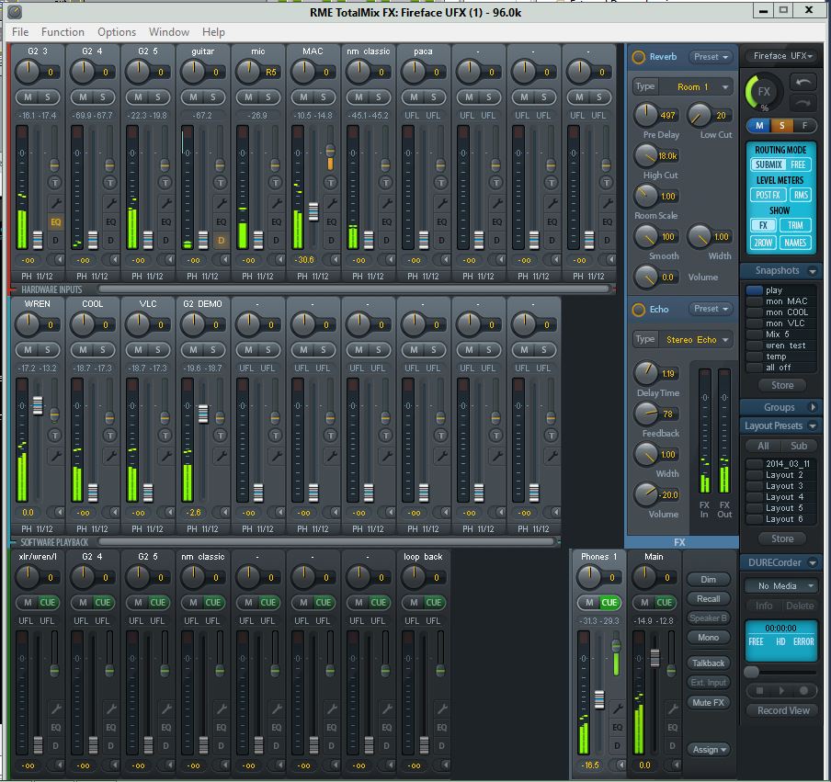Open EQ on Main output channel
This screenshot has height=782, width=831.
[x=672, y=728]
